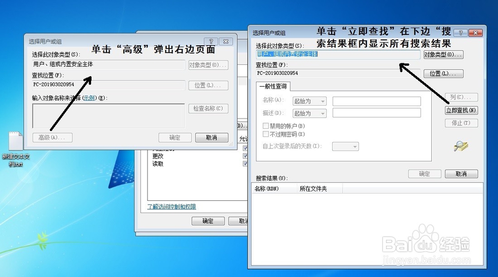Viewport: 498px width, 277px height.
Task: Click the 名称(RDN) column header
Action: 274,189
